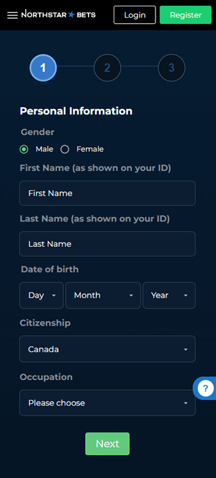Click the Female label text
Screen dimensions: 216x478
tap(90, 149)
